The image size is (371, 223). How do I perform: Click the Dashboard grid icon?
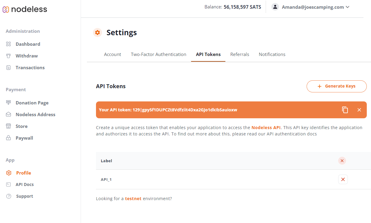pyautogui.click(x=8, y=44)
